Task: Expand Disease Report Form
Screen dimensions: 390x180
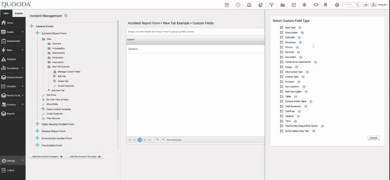Action: [38, 131]
